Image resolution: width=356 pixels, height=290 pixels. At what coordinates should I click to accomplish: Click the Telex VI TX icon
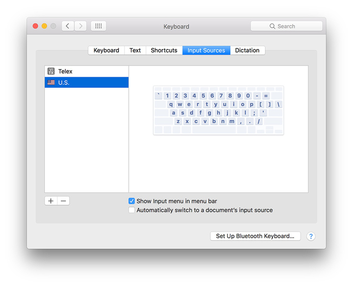[51, 71]
